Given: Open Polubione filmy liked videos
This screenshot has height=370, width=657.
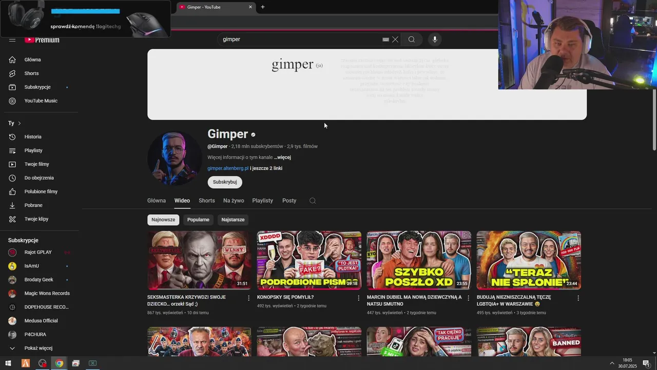Looking at the screenshot, I should [41, 192].
